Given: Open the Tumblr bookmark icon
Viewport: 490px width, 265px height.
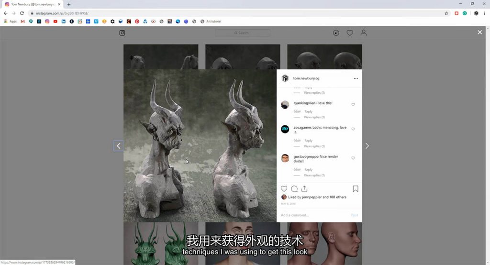Looking at the screenshot, I should click(72, 21).
